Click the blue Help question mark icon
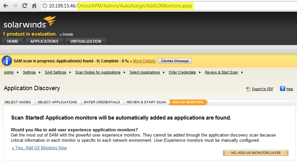297x161 pixels. click(282, 89)
